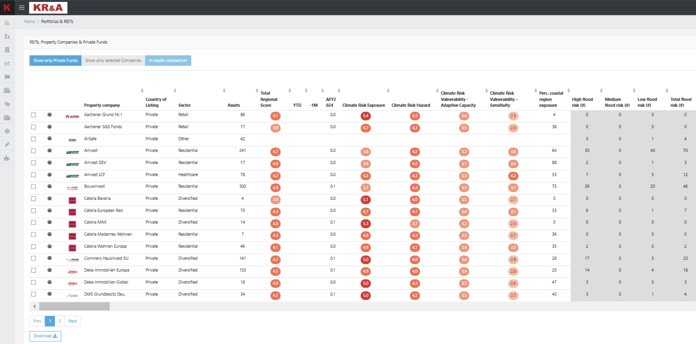
Task: Open the Amvest company name
Action: click(91, 151)
